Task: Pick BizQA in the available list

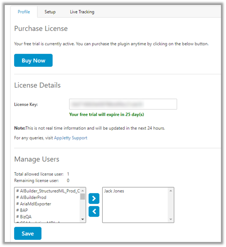Action: point(26,216)
